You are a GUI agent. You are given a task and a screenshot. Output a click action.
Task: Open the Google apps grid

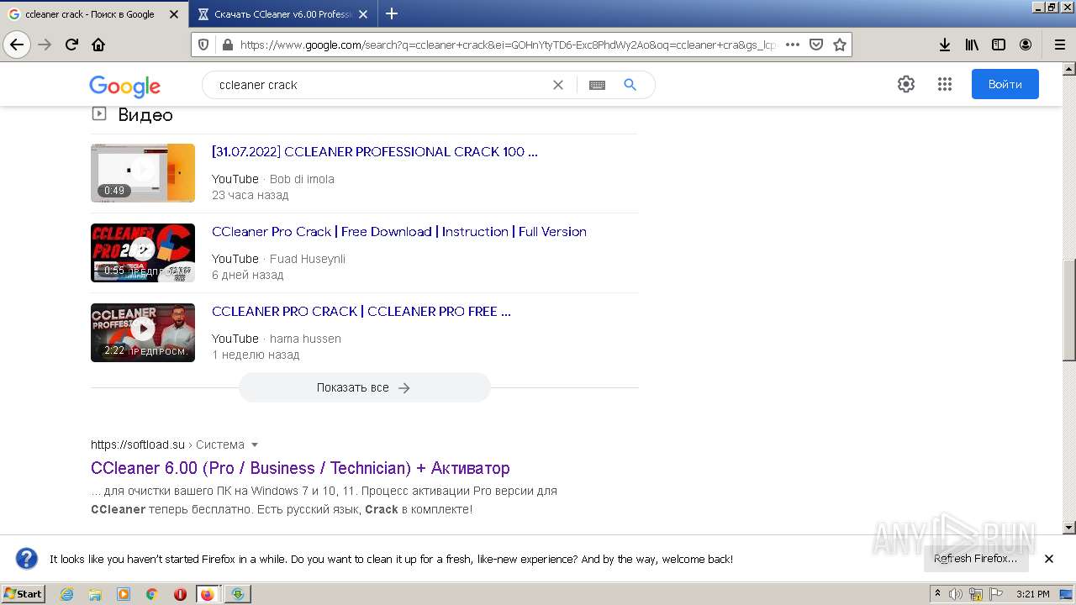[x=944, y=84]
